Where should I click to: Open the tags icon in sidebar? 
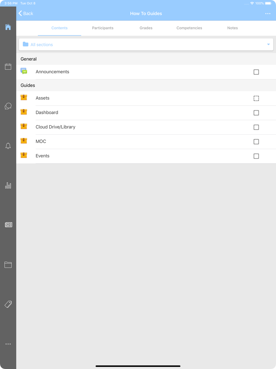[x=8, y=304]
